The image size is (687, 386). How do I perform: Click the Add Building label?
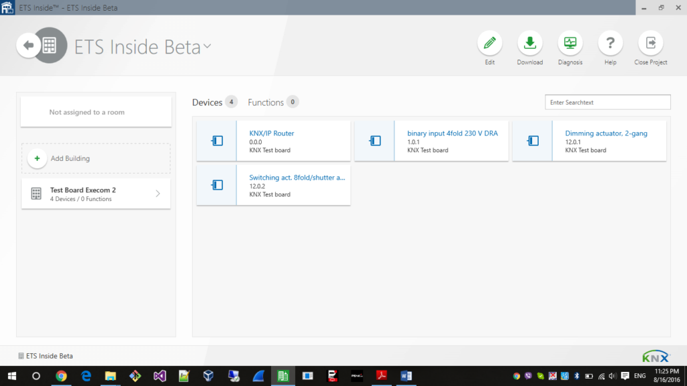70,158
